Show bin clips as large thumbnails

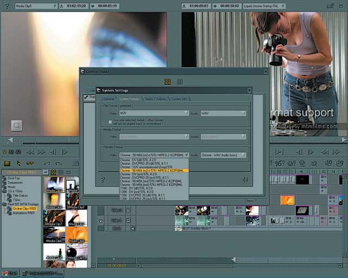click(x=53, y=172)
